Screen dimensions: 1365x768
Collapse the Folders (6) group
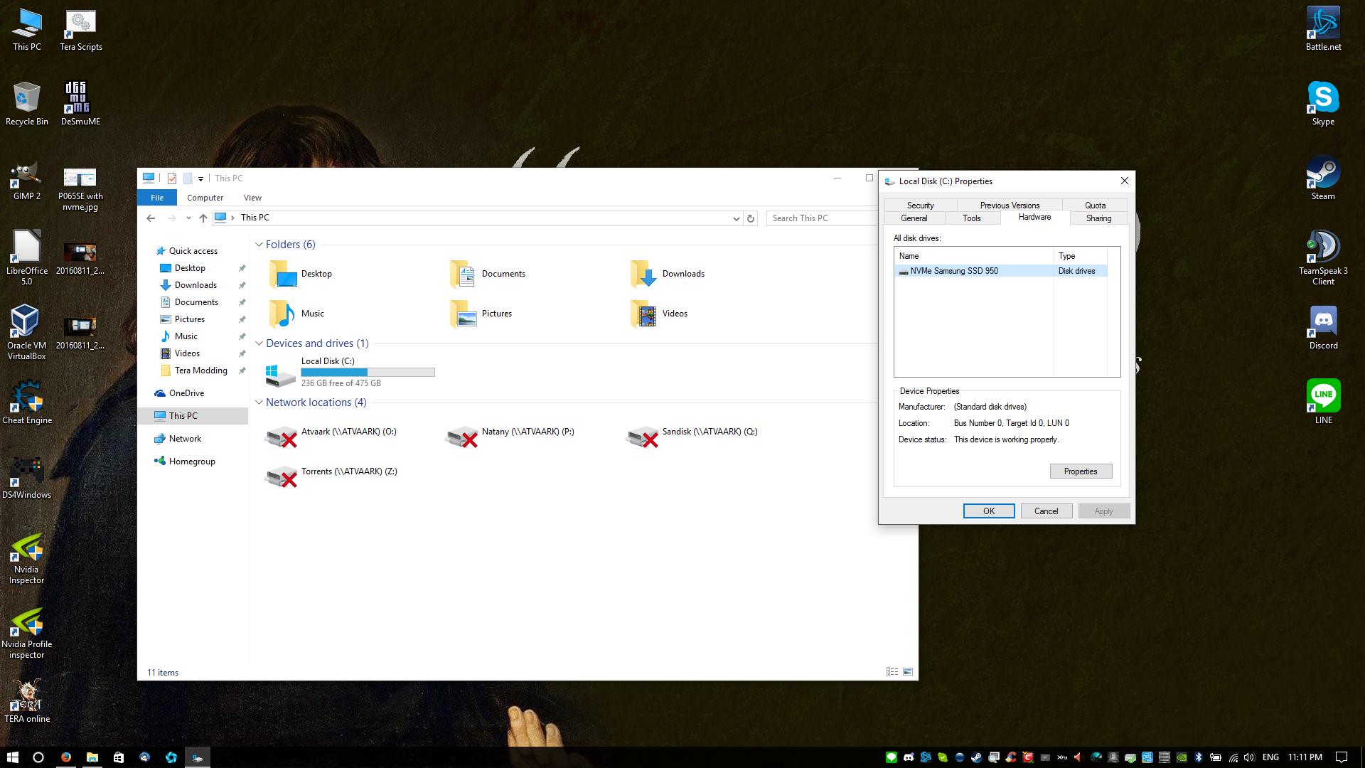pyautogui.click(x=259, y=245)
